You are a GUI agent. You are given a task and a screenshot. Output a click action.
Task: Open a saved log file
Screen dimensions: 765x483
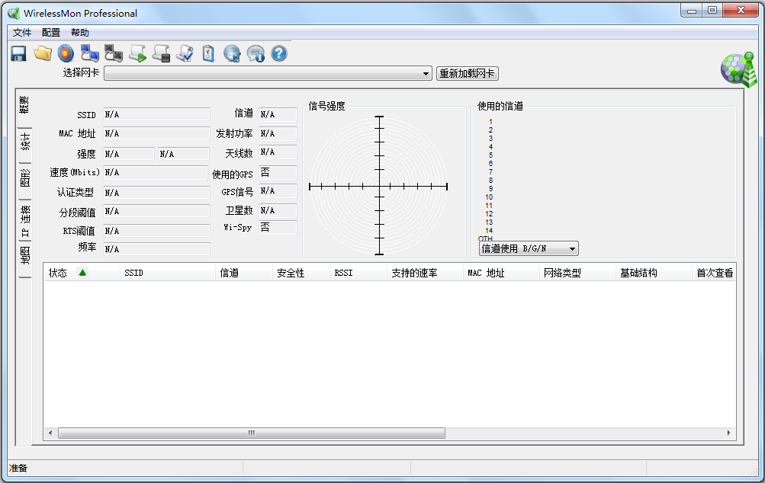[43, 53]
